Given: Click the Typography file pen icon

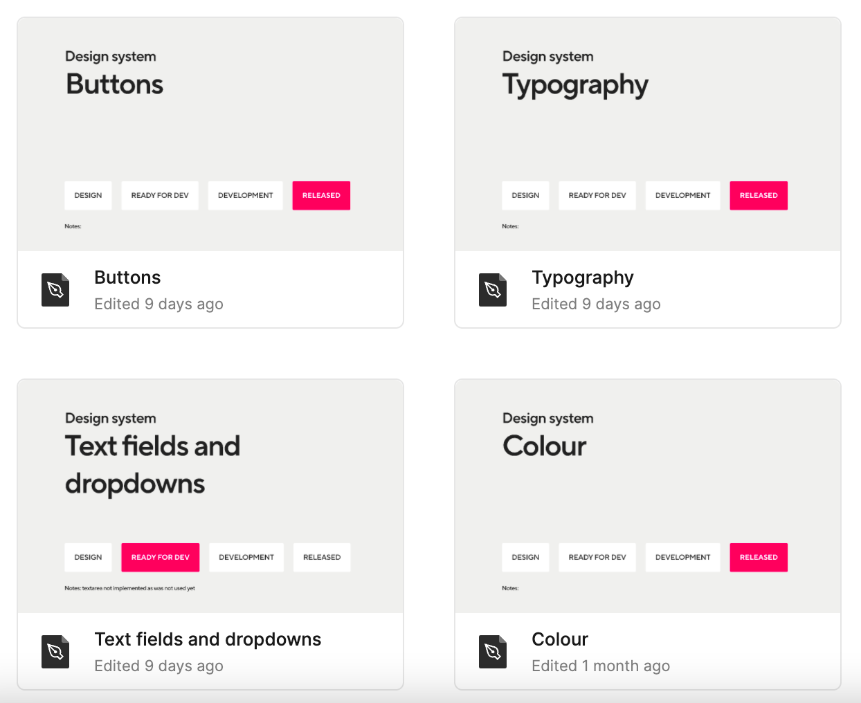Looking at the screenshot, I should (x=493, y=290).
